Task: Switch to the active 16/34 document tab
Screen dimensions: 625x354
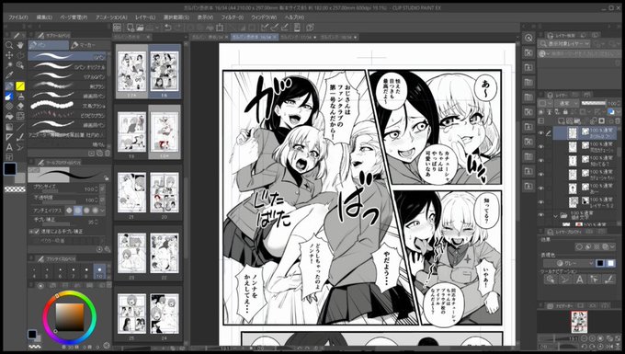Action: coord(255,37)
